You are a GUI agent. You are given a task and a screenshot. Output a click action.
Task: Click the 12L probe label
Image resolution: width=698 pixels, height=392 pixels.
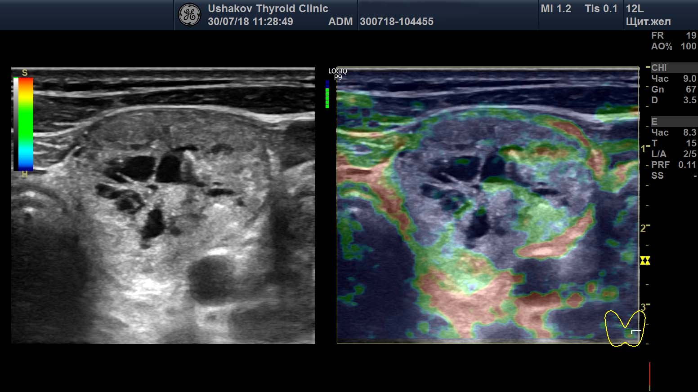coord(635,9)
